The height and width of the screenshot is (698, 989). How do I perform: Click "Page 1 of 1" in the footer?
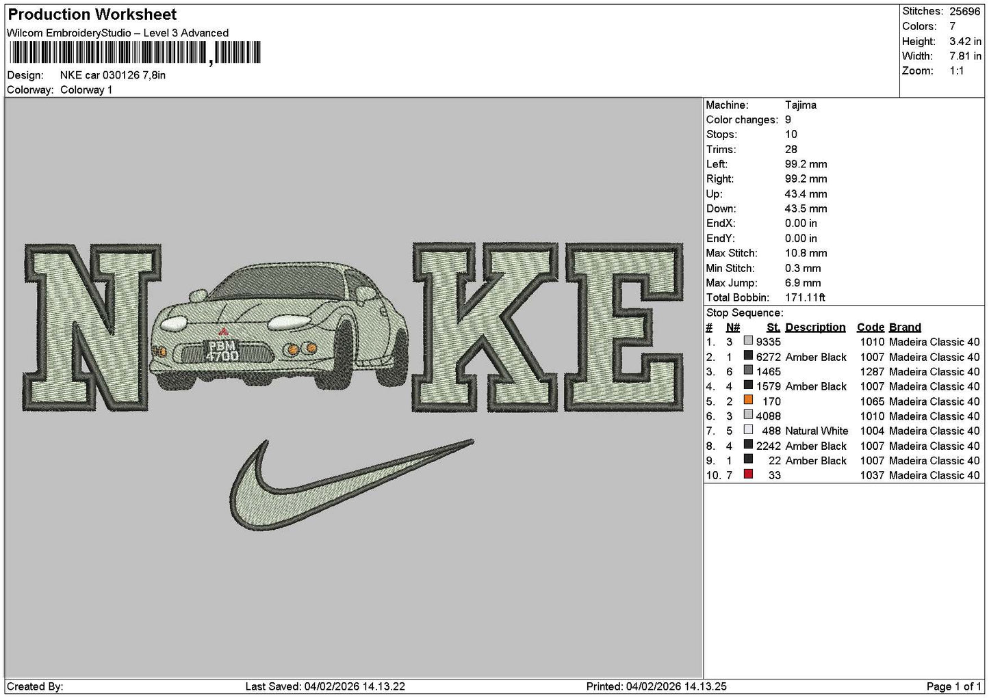point(954,686)
